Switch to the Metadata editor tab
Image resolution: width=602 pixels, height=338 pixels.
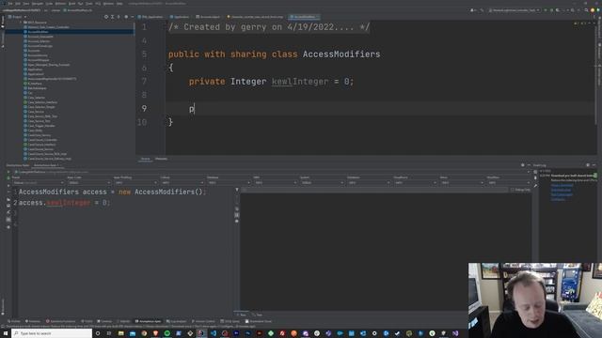pos(161,159)
